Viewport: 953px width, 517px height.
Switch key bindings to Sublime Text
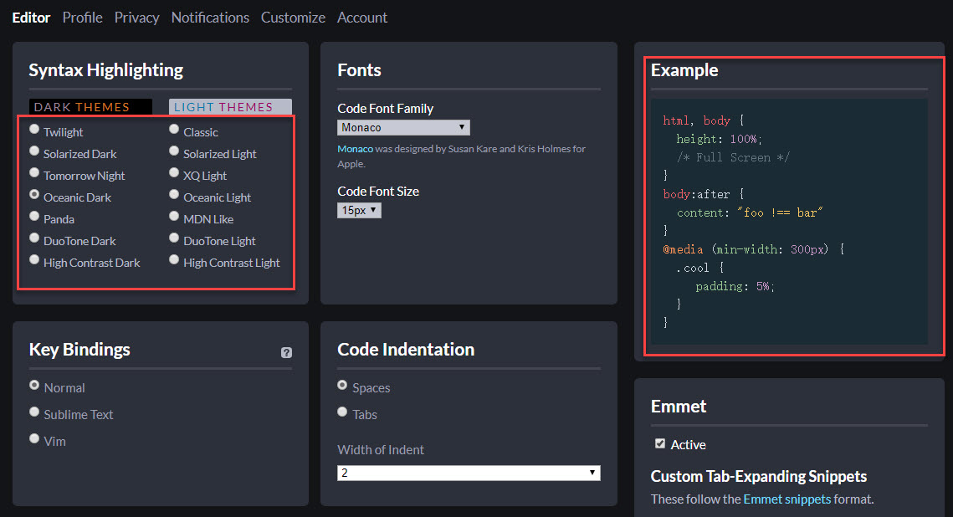[34, 412]
